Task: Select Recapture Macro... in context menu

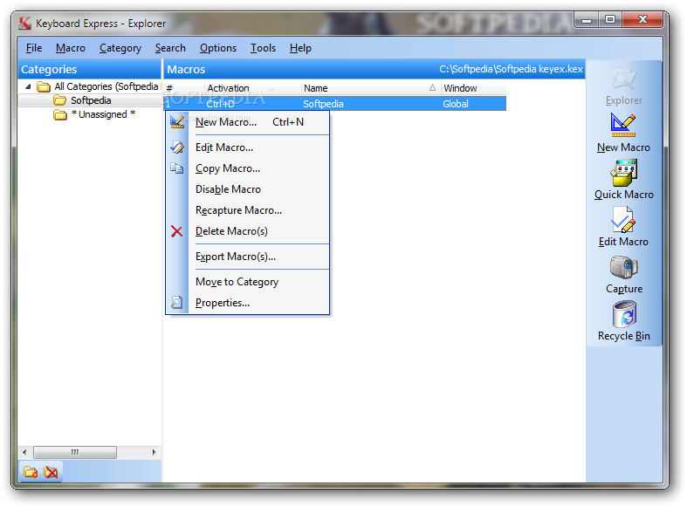Action: coord(248,210)
